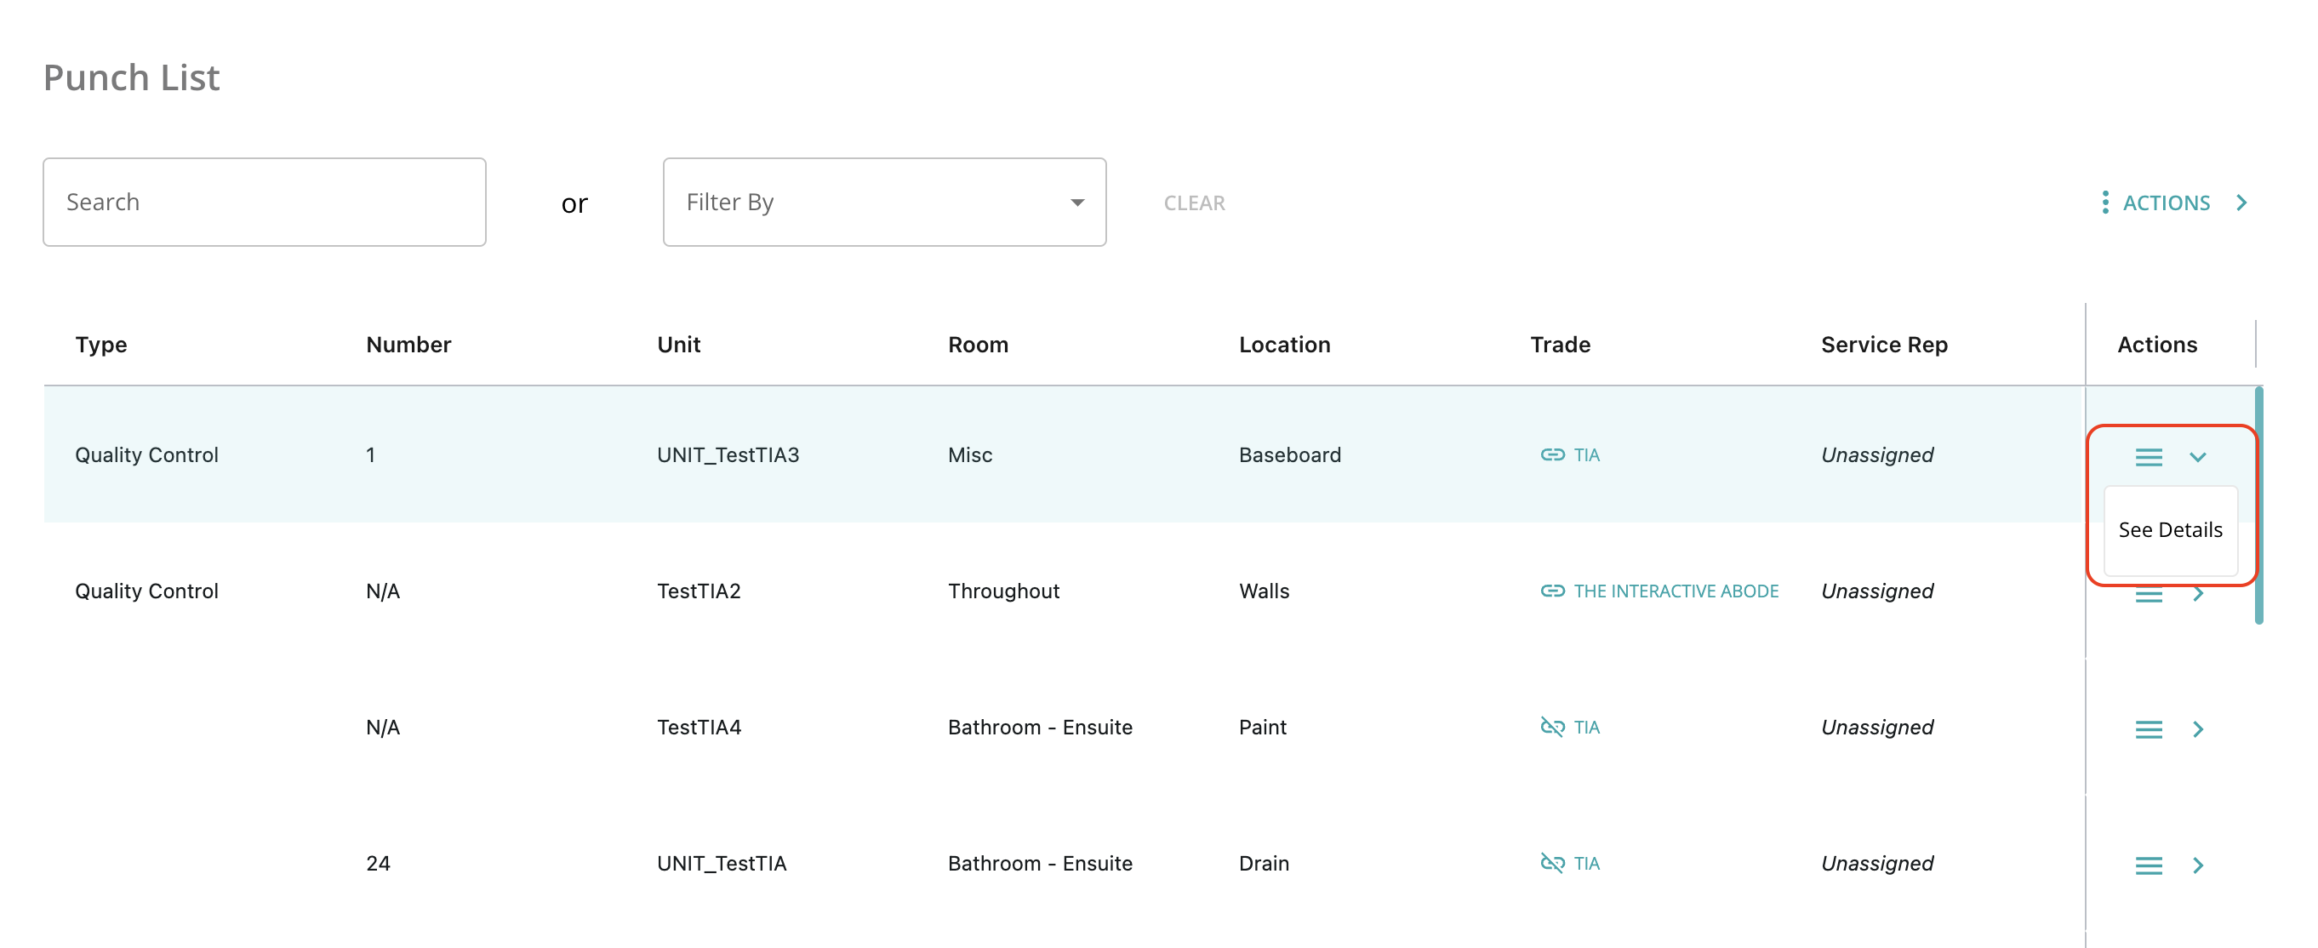Click Quality Control in TestTIA2 row
The width and height of the screenshot is (2318, 948).
click(146, 591)
